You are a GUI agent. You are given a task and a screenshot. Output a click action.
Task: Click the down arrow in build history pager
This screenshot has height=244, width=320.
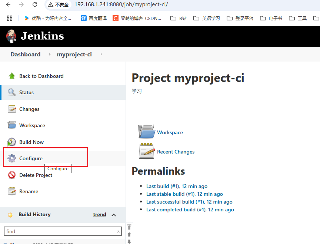129,241
